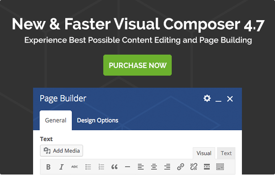The width and height of the screenshot is (275, 179).
Task: Insert a numbered list
Action: 101,167
